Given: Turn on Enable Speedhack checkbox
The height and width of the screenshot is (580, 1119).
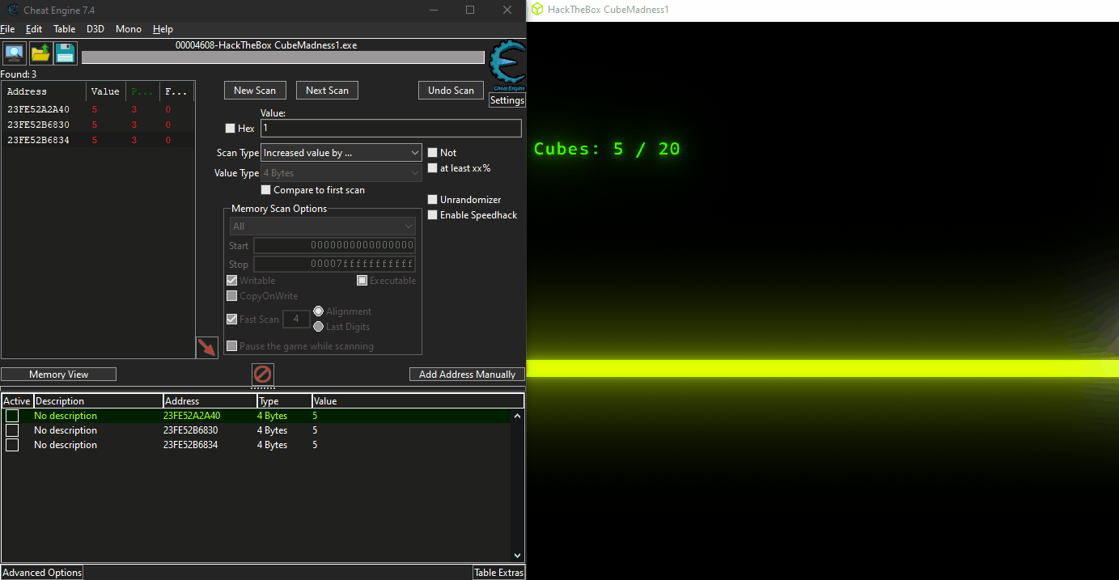Looking at the screenshot, I should (433, 215).
